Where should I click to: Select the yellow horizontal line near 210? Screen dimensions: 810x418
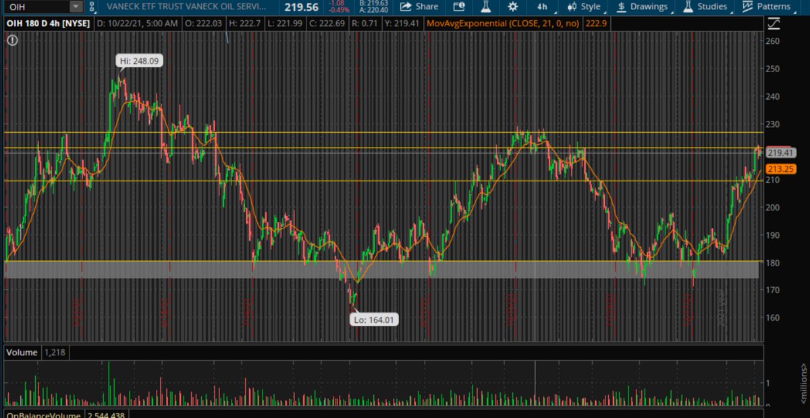383,181
